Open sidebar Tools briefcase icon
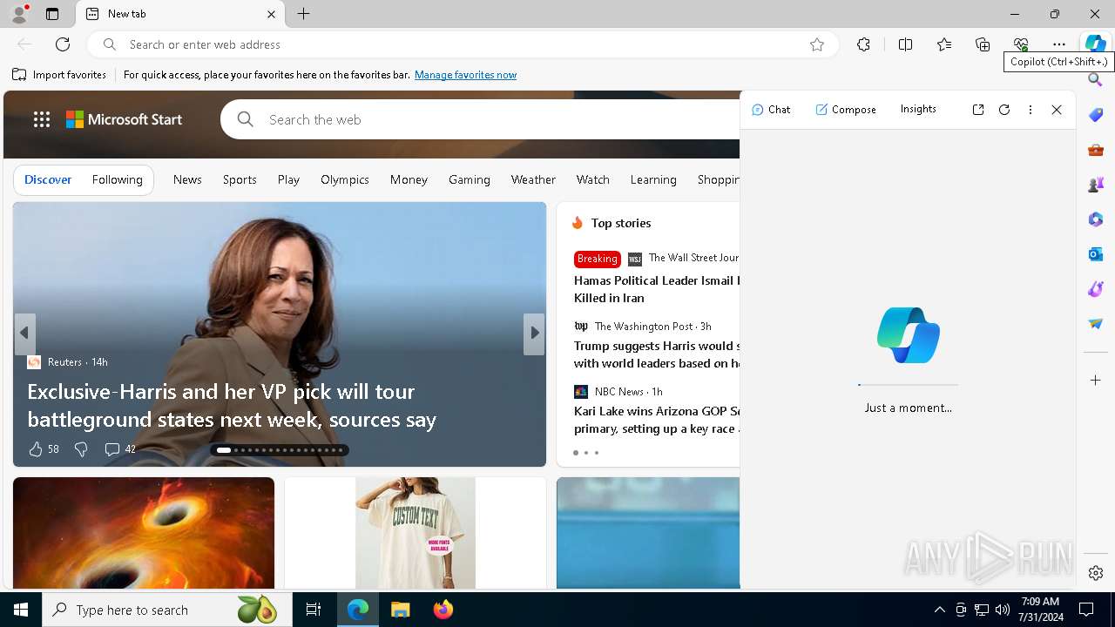The height and width of the screenshot is (627, 1115). 1096,150
